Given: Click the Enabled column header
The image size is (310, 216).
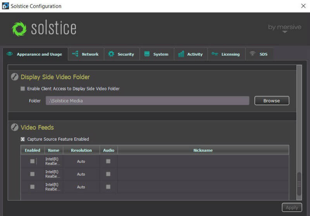Looking at the screenshot, I should (x=33, y=150).
